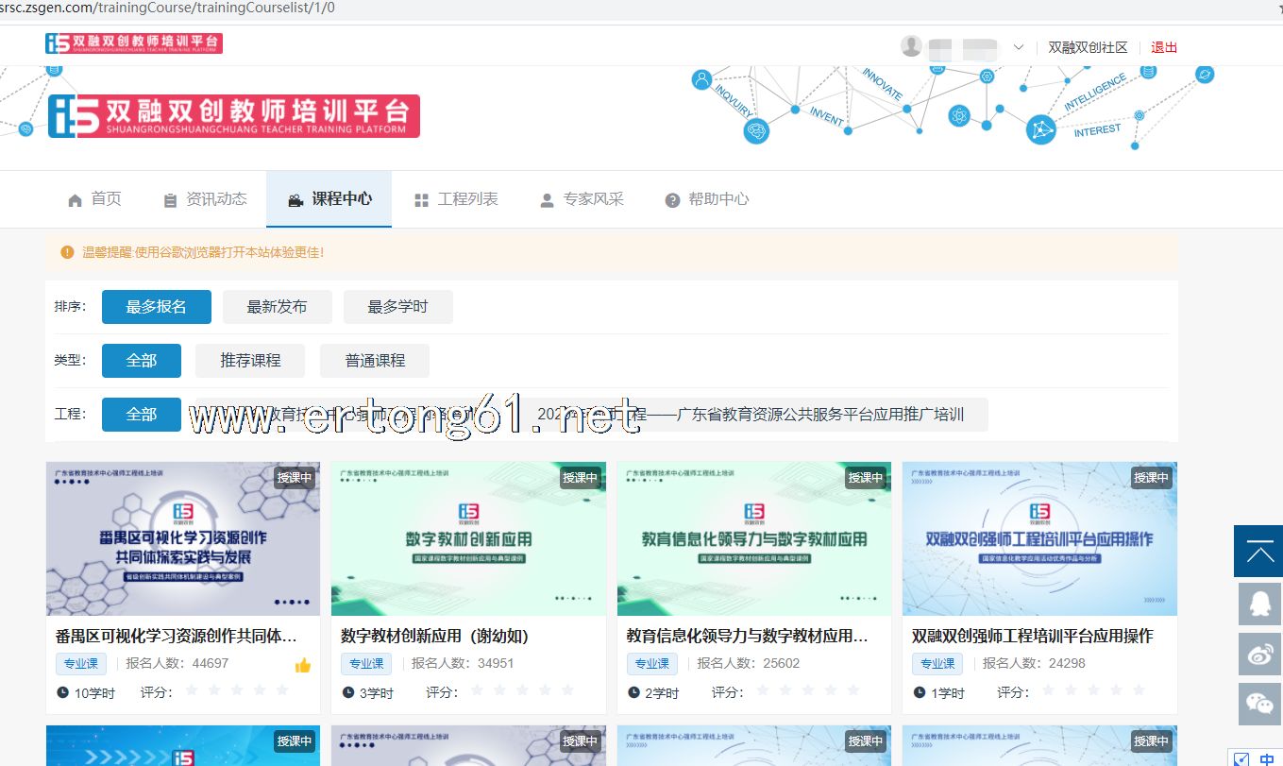Open the WeChat share icon
Viewport: 1283px width, 766px height.
coord(1259,704)
